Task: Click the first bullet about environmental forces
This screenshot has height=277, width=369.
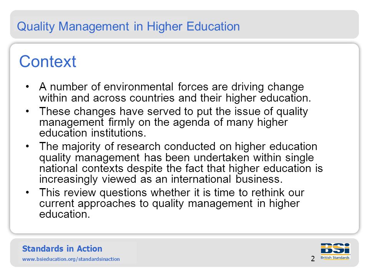Action: point(175,92)
